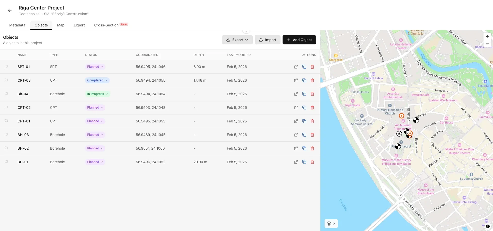This screenshot has width=493, height=231.
Task: Toggle the flag on SPT-01
Action: pyautogui.click(x=6, y=67)
